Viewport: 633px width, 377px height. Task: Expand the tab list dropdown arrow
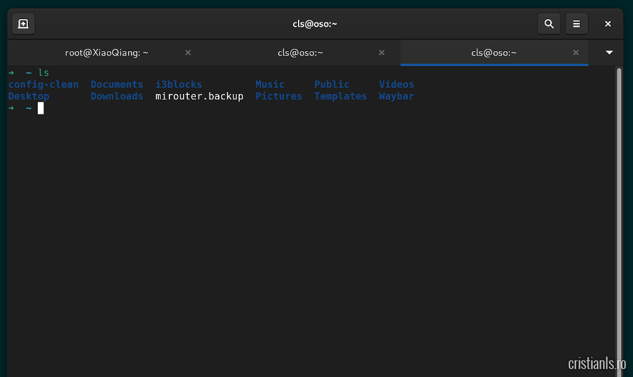click(609, 53)
